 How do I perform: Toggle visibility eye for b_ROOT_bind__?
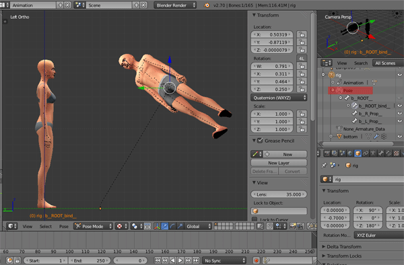(399, 106)
